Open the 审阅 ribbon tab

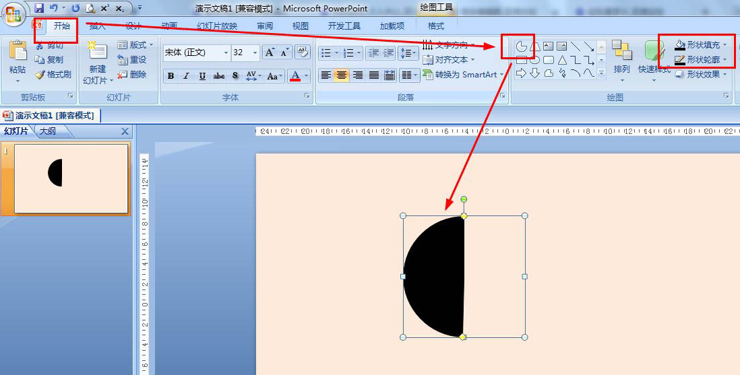(x=265, y=26)
